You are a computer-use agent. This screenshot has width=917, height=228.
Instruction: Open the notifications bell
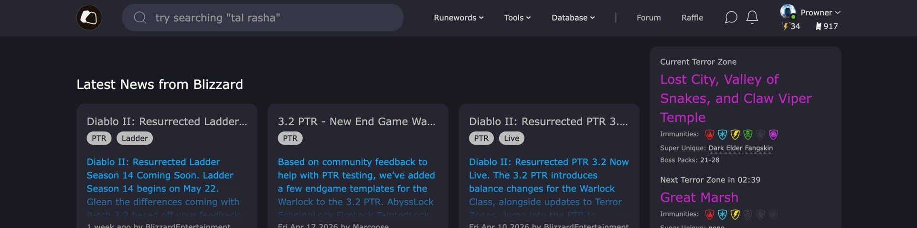pyautogui.click(x=752, y=17)
